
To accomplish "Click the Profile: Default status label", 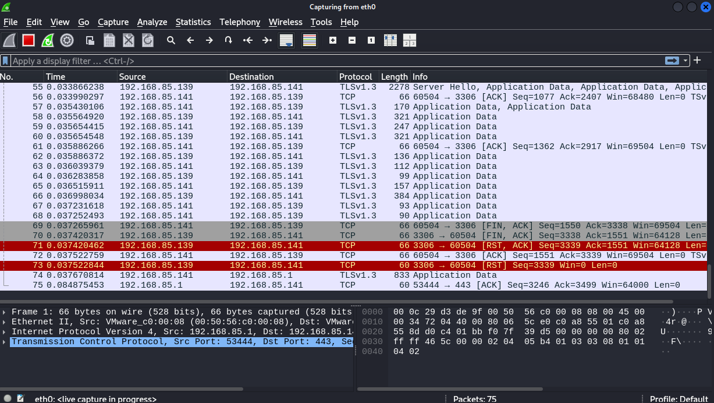I will click(x=679, y=399).
